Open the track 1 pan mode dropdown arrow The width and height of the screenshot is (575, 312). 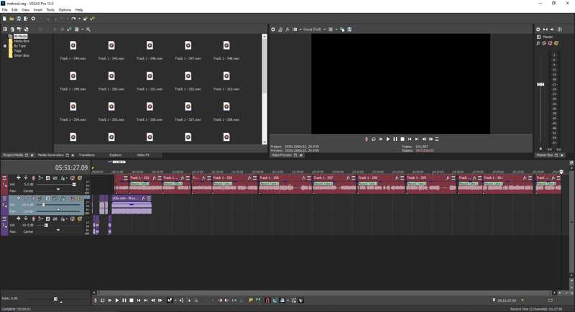pyautogui.click(x=58, y=191)
